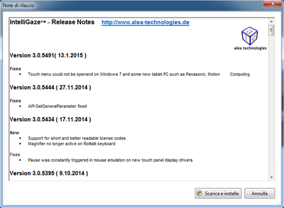Click the short readable license codes line
The height and width of the screenshot is (208, 284).
[x=77, y=138]
